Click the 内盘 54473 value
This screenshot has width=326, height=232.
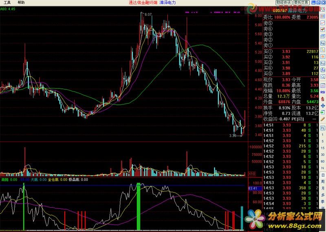coord(313,102)
